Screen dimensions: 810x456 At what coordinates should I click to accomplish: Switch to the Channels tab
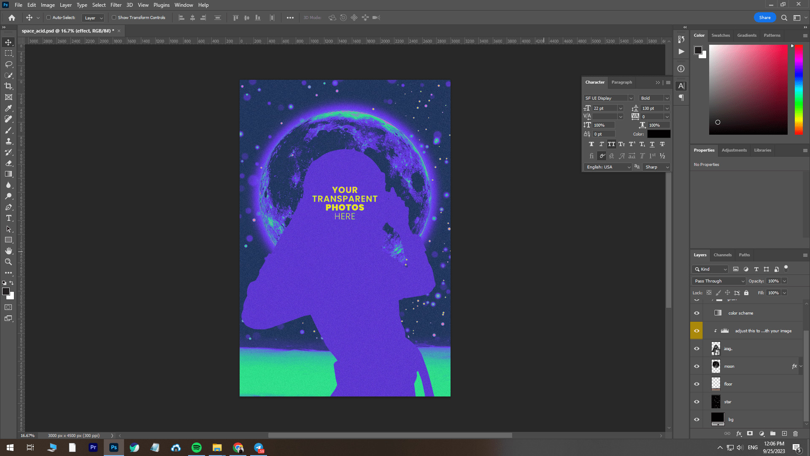coord(722,255)
